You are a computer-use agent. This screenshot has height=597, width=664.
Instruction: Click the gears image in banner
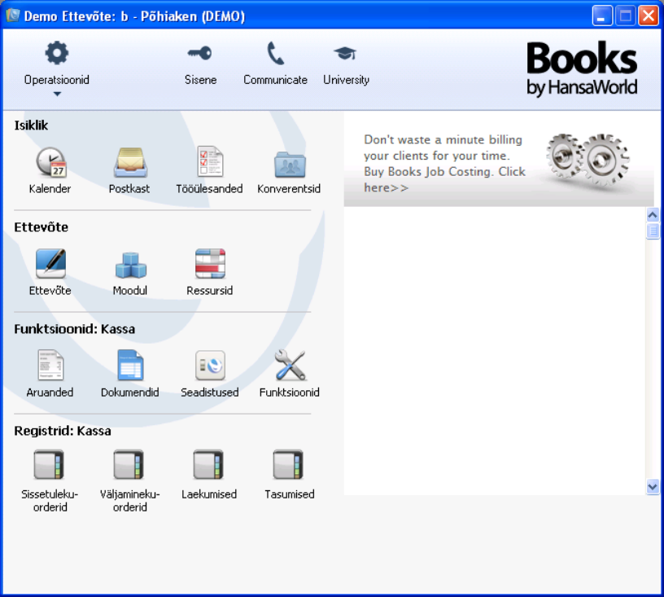click(588, 160)
